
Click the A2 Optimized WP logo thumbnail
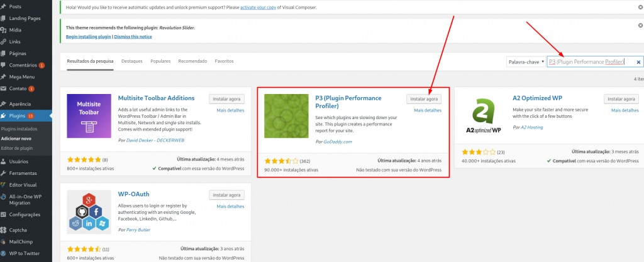click(x=484, y=116)
